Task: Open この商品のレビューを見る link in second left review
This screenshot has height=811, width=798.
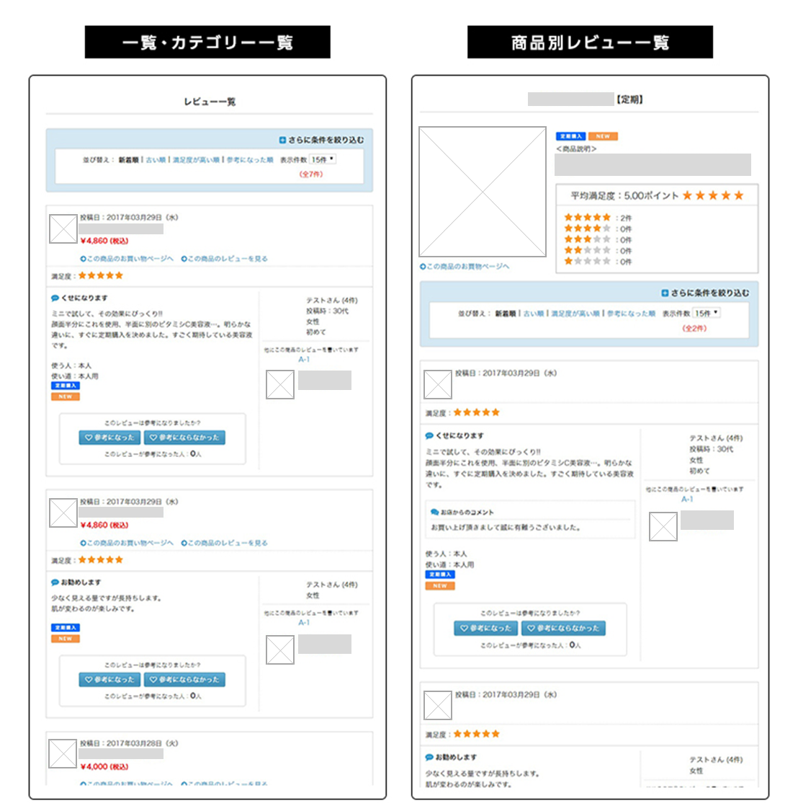Action: pyautogui.click(x=224, y=543)
